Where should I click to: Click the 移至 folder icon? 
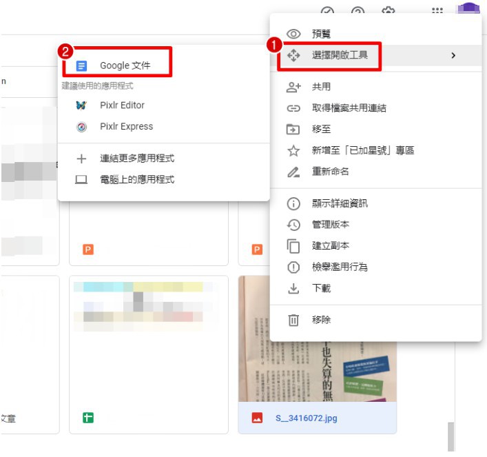click(x=294, y=129)
